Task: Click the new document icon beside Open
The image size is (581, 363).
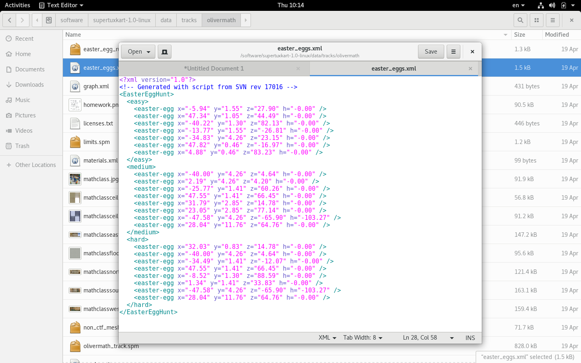Action: click(x=165, y=52)
